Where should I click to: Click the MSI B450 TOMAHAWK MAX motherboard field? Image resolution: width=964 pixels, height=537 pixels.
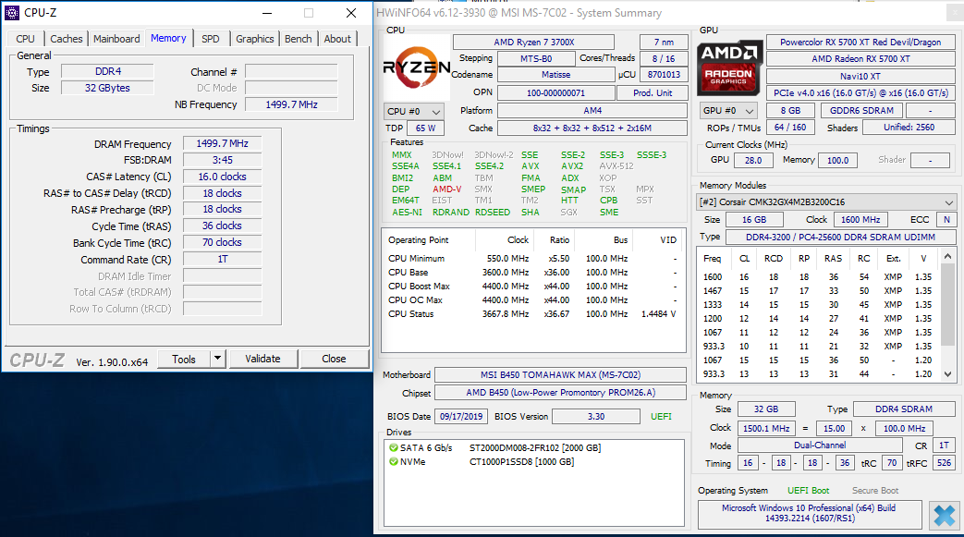pyautogui.click(x=560, y=374)
